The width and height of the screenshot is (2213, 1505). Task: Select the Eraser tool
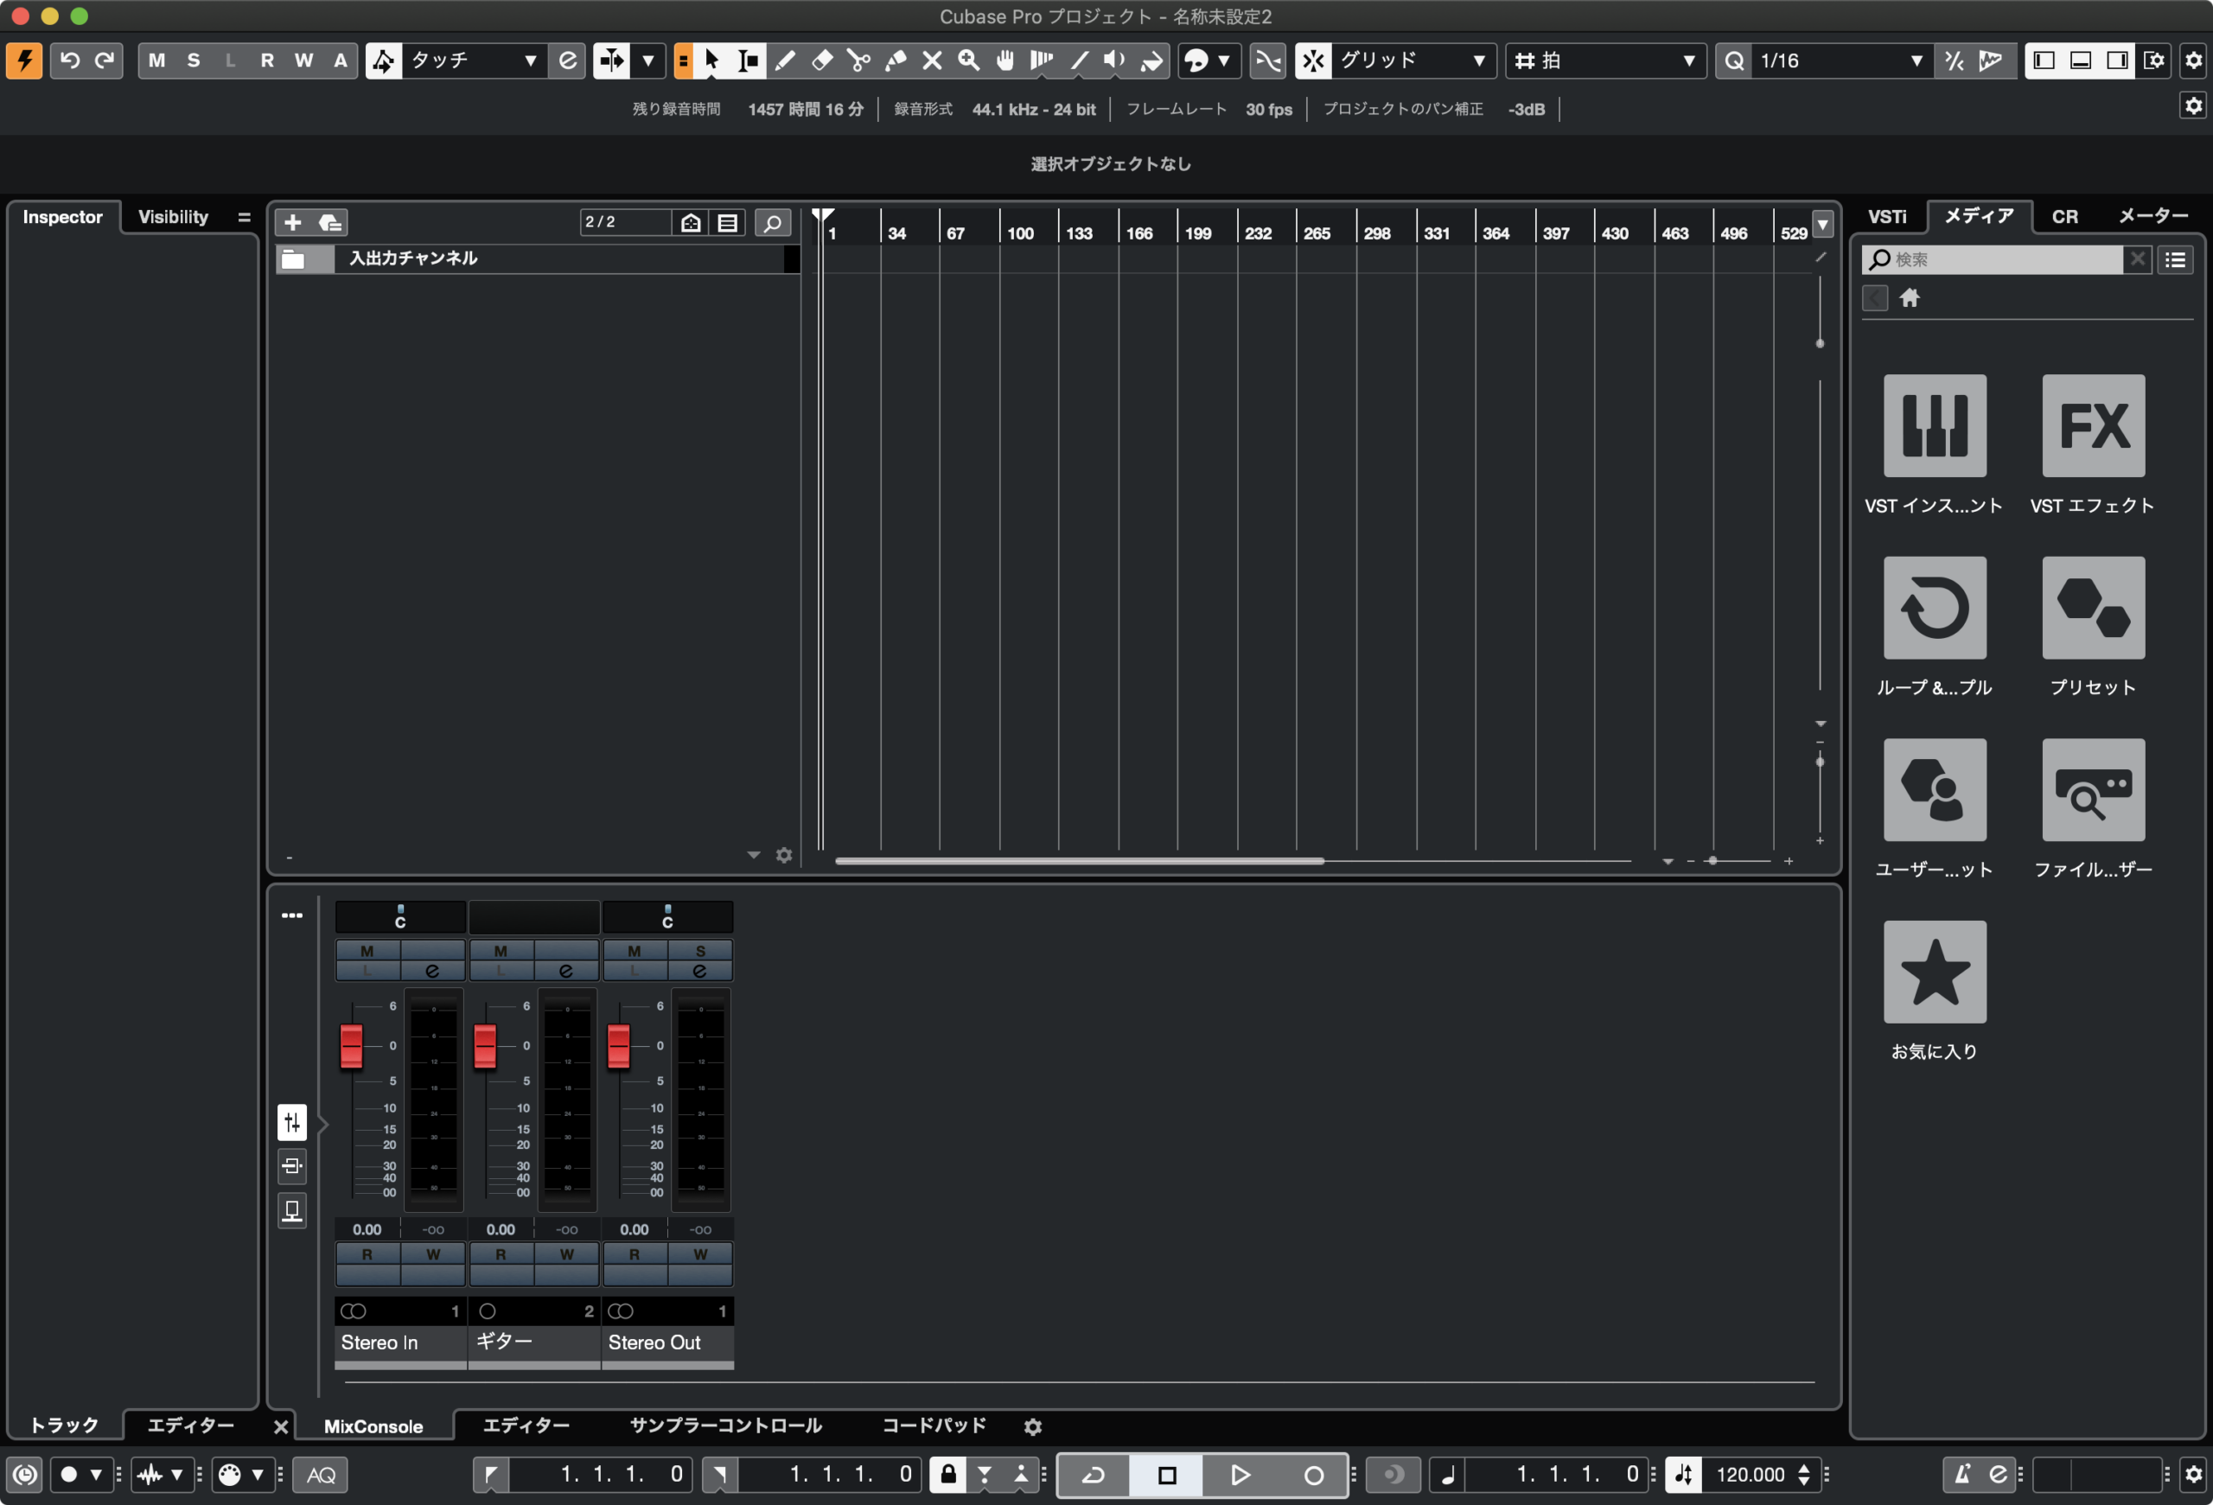click(821, 61)
